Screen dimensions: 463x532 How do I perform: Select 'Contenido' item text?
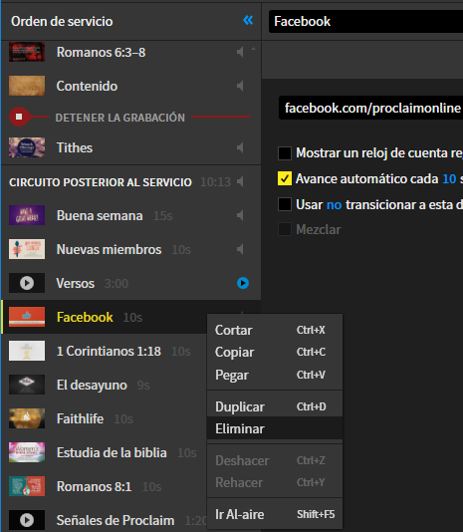click(87, 86)
